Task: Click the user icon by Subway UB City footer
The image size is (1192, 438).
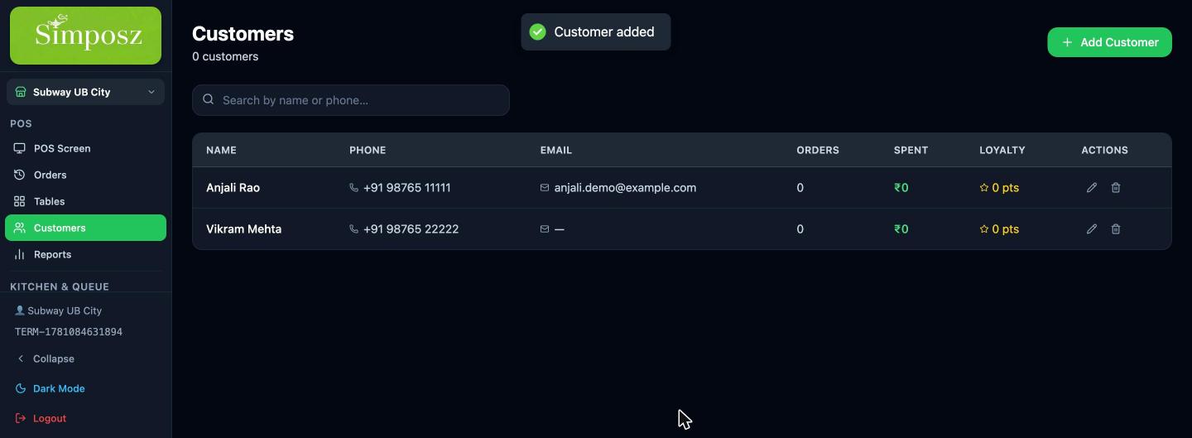Action: click(20, 310)
